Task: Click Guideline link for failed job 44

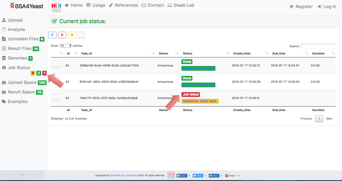Action: [200, 101]
